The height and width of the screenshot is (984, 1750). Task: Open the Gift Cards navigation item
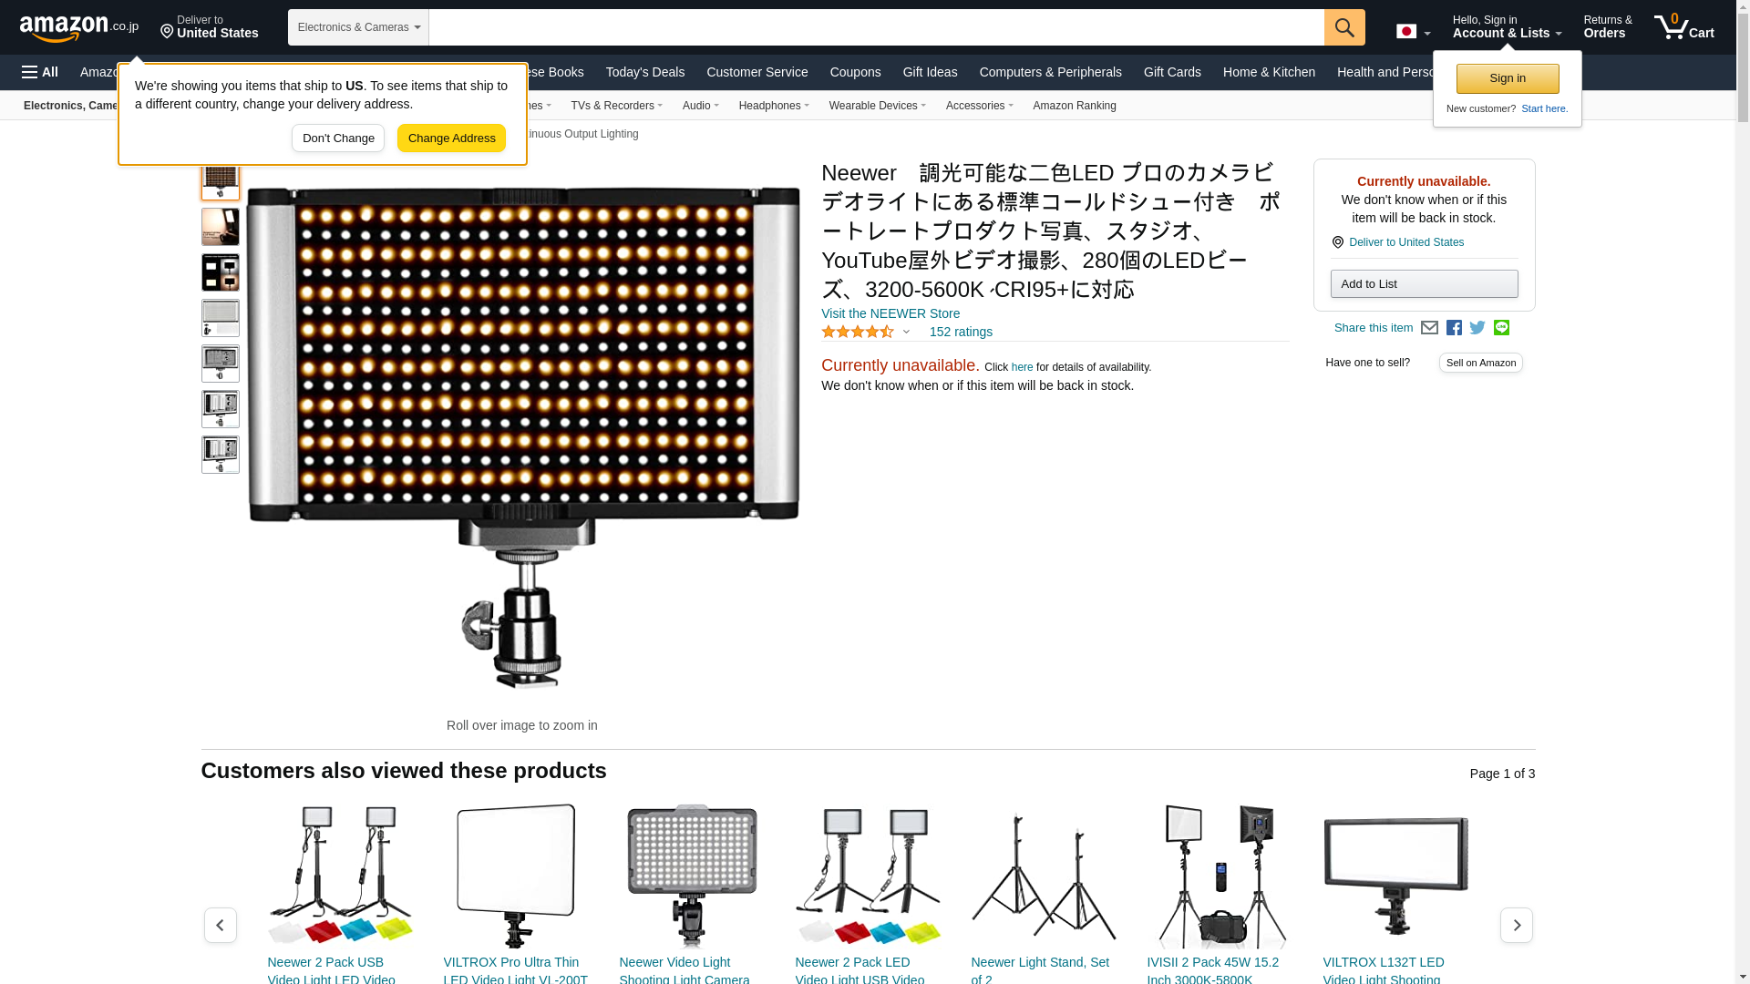point(1172,72)
